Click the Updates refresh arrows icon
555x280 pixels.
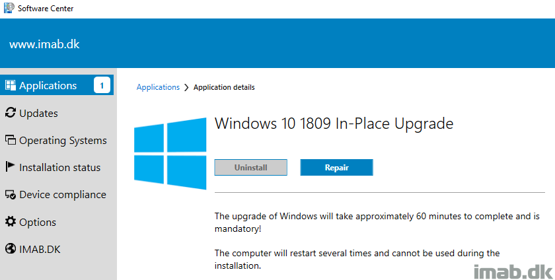coord(11,112)
